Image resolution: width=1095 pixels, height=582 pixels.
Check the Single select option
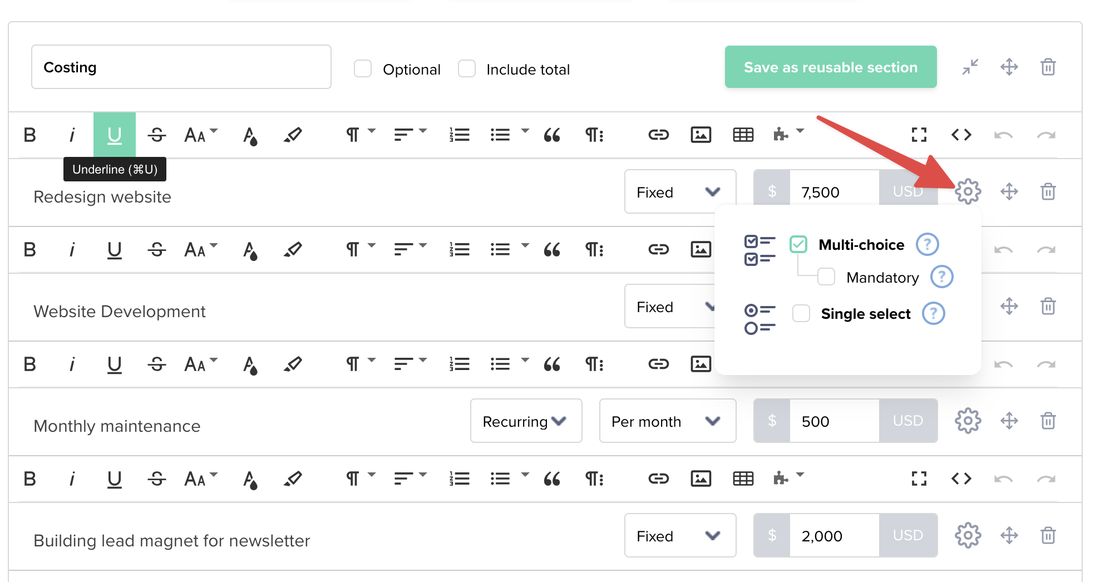801,313
